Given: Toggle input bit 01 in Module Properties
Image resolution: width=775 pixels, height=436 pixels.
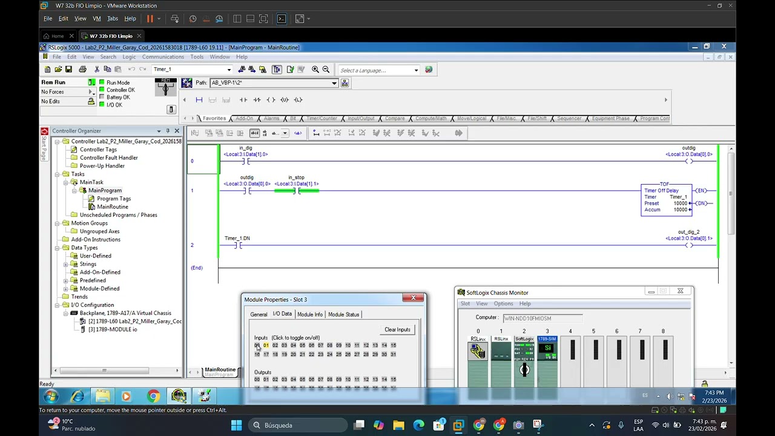Looking at the screenshot, I should click(x=266, y=345).
